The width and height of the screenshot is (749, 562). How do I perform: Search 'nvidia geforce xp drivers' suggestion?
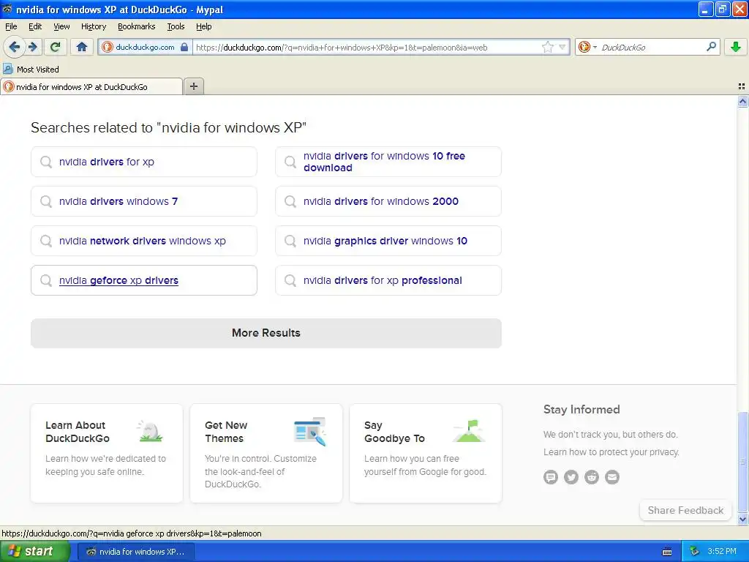click(x=144, y=280)
